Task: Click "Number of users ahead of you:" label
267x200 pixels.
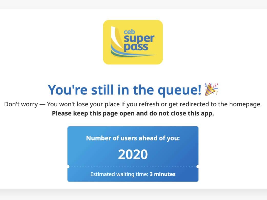Action: click(133, 138)
